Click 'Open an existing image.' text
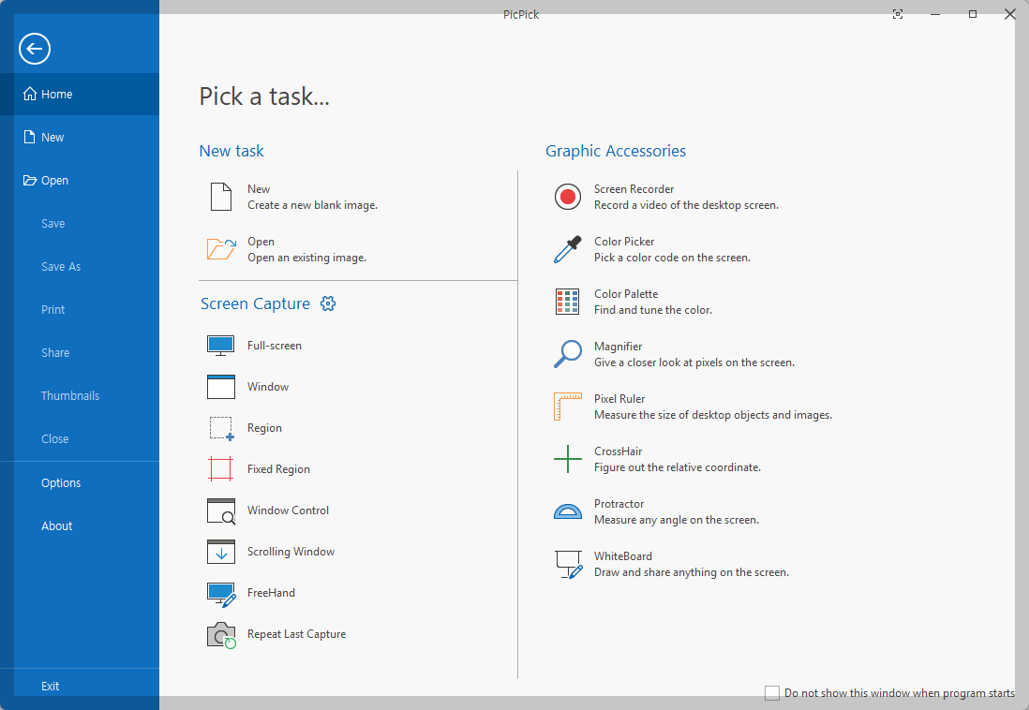 tap(306, 258)
